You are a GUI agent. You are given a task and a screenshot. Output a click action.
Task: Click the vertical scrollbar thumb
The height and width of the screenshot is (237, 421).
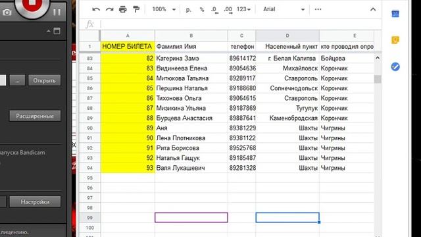pos(378,79)
